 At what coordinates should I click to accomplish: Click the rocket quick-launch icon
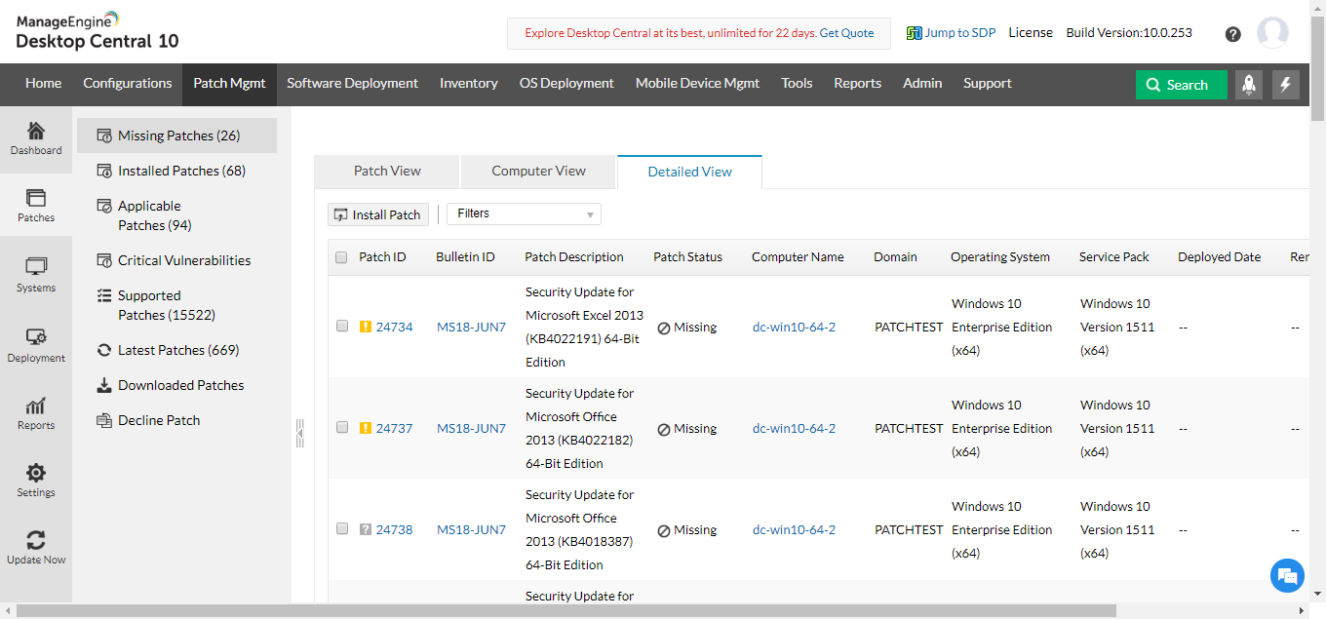1249,85
